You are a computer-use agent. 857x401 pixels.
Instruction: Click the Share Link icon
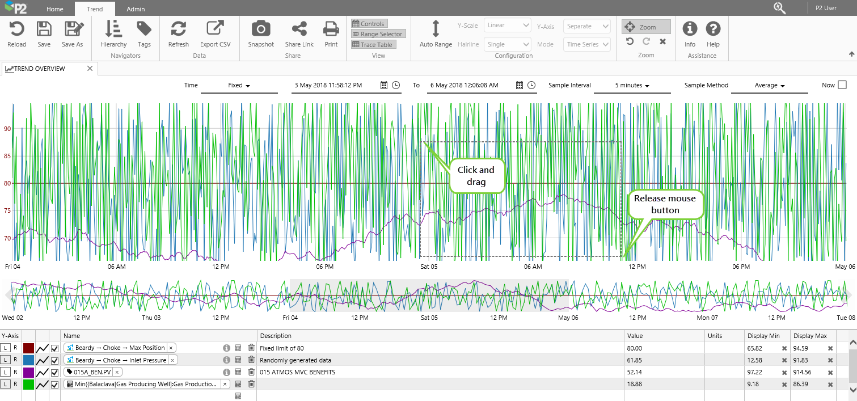(299, 29)
